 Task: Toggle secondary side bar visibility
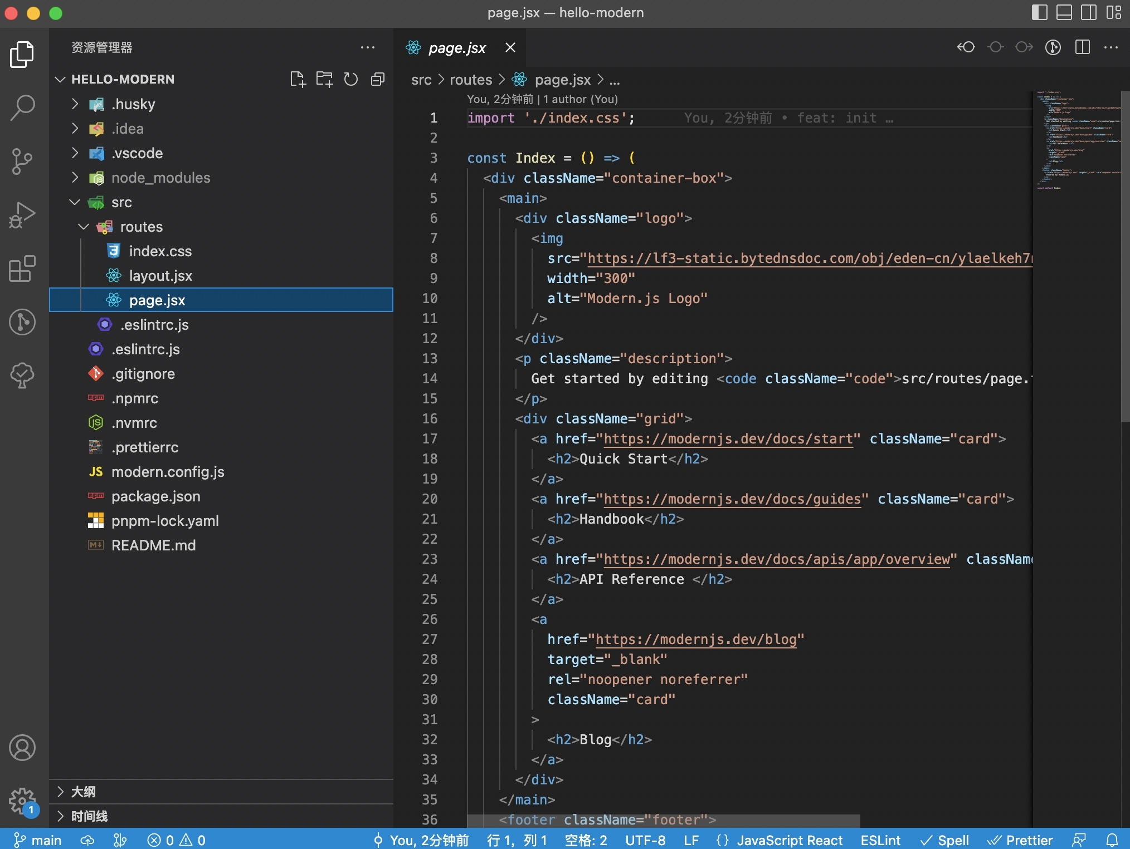pyautogui.click(x=1089, y=12)
